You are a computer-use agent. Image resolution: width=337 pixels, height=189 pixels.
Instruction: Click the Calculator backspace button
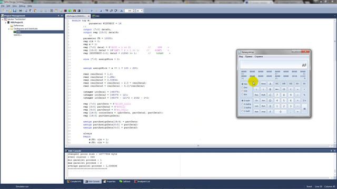tap(277, 89)
